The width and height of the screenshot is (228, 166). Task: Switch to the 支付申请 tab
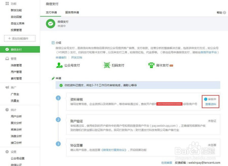click(51, 12)
